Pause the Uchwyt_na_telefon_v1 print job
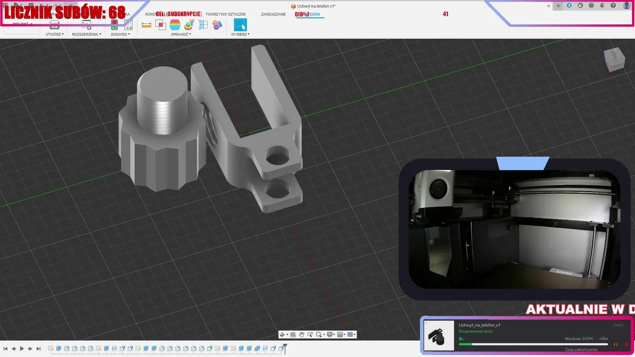 (x=616, y=344)
